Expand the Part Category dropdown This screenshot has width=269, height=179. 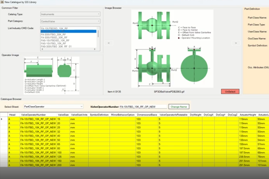[99, 21]
